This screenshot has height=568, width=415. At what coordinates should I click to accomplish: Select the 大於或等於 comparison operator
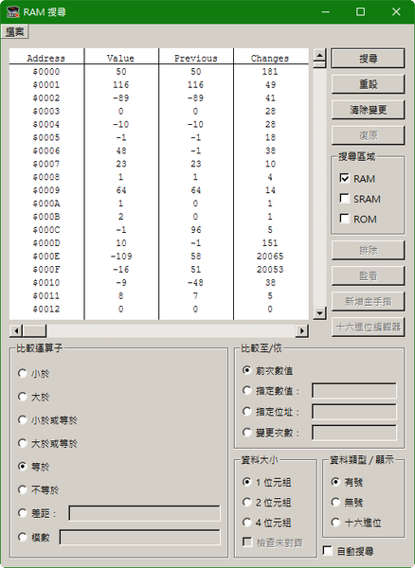point(23,443)
